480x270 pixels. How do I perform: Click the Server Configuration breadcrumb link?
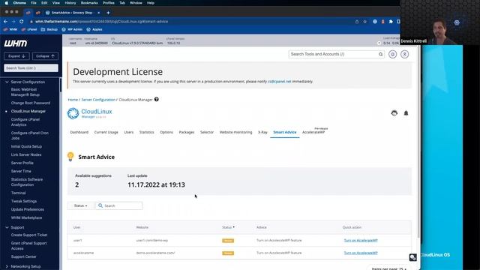point(98,100)
